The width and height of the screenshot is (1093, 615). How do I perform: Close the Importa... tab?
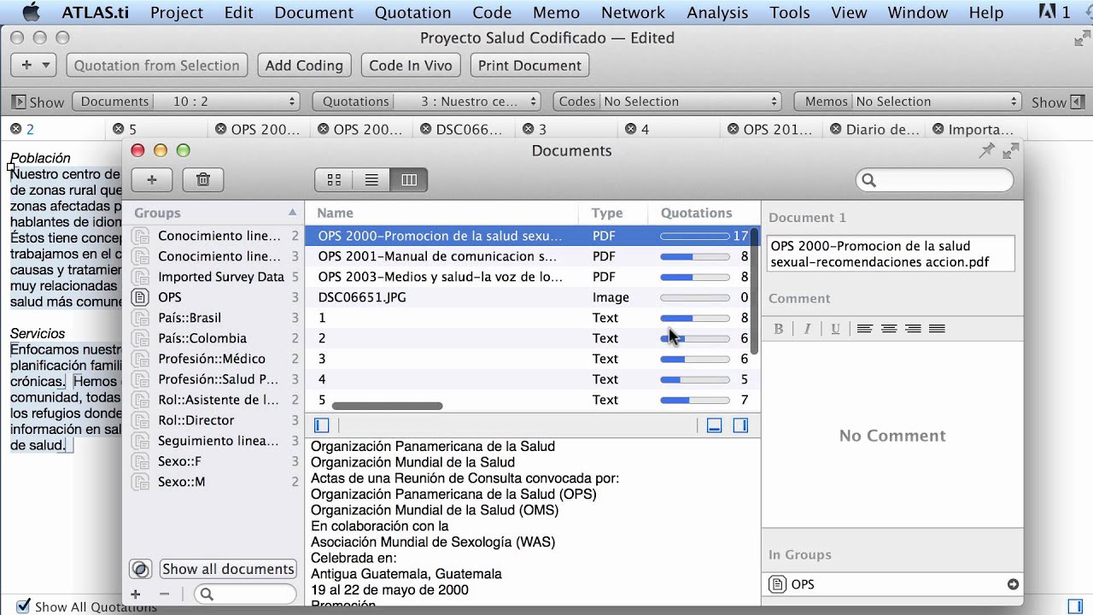[x=938, y=130]
